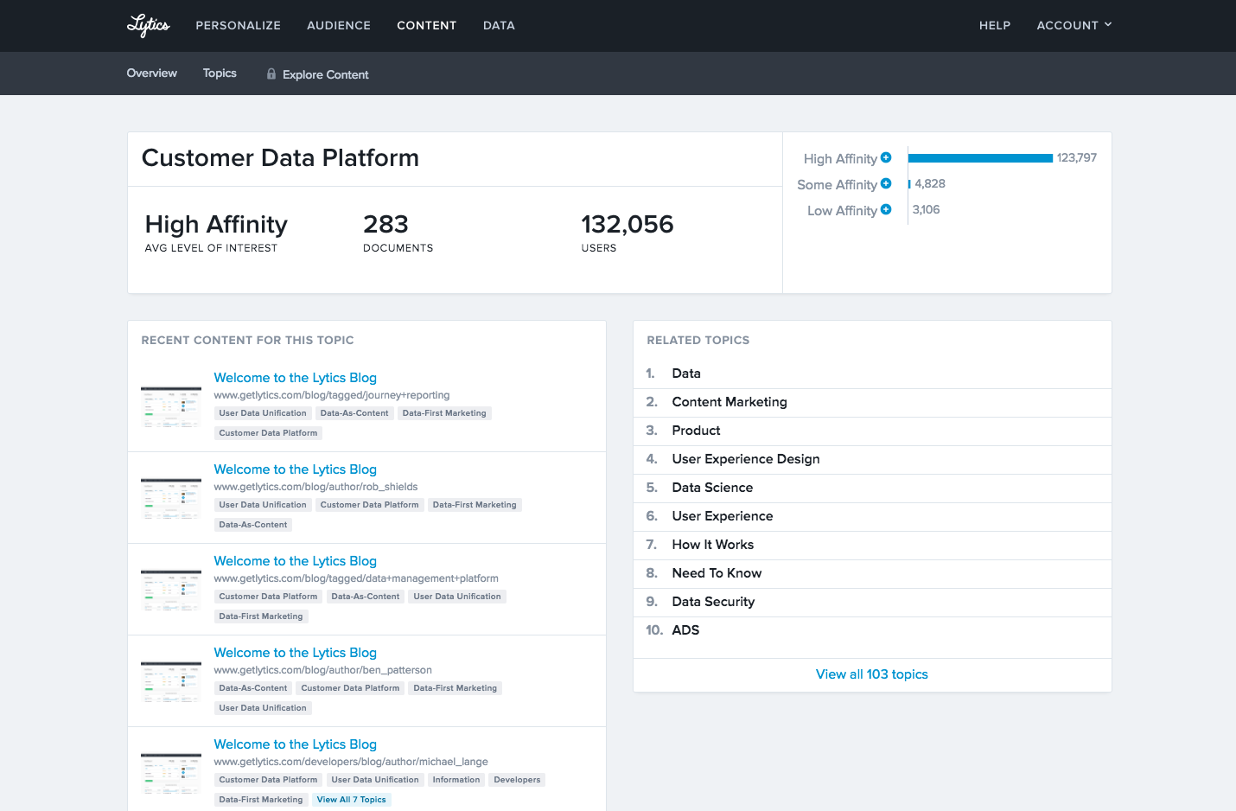Viewport: 1236px width, 811px height.
Task: Open thumbnail of michael_lange article
Action: [x=171, y=774]
